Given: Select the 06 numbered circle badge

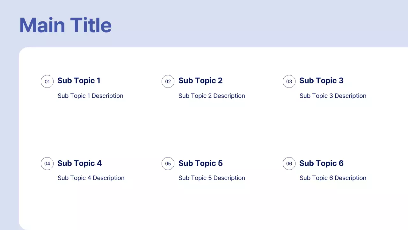Looking at the screenshot, I should [x=289, y=164].
